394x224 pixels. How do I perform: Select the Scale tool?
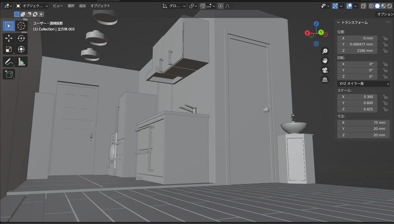[8, 49]
